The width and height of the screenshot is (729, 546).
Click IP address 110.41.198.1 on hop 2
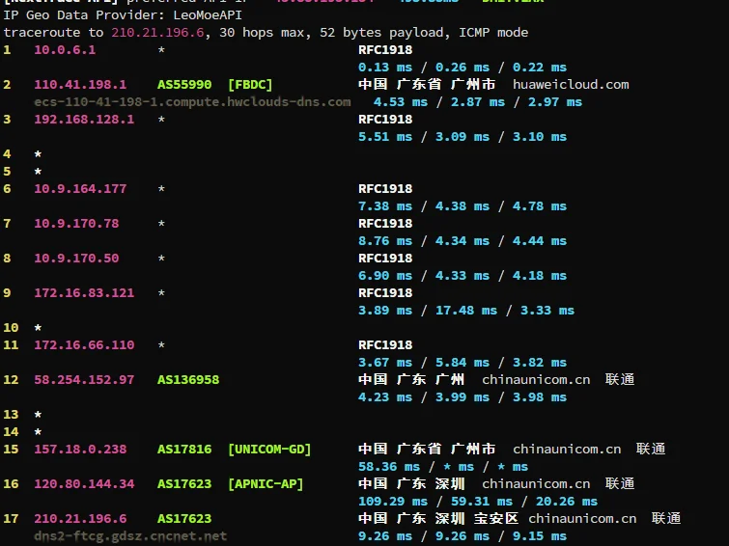point(80,85)
